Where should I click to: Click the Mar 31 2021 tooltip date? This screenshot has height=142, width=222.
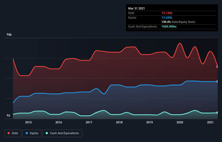tap(137, 8)
